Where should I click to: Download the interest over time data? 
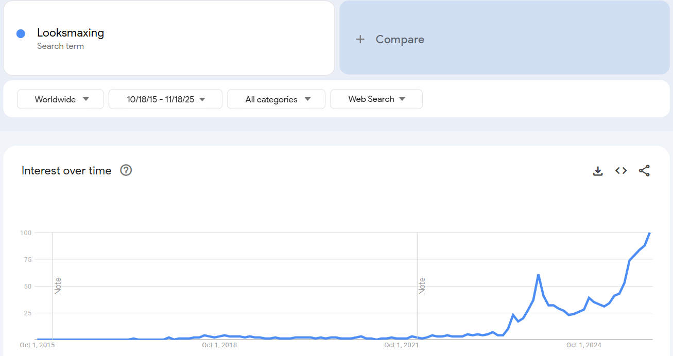click(x=598, y=171)
